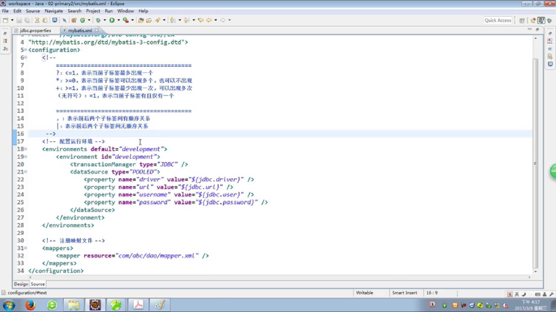Select the mybatis.xml editor tab

[x=80, y=30]
